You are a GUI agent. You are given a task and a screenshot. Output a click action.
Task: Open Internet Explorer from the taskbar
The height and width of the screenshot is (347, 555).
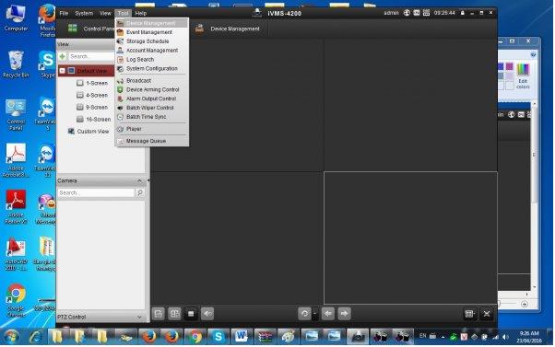pos(35,337)
